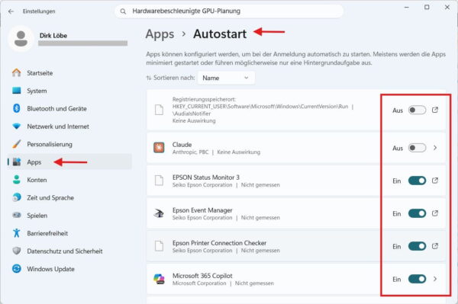Select the Epson Event Manager name
Image resolution: width=458 pixels, height=304 pixels.
(x=202, y=210)
